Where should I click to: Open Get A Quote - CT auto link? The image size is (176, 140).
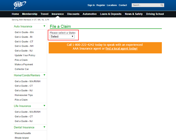click(x=24, y=42)
